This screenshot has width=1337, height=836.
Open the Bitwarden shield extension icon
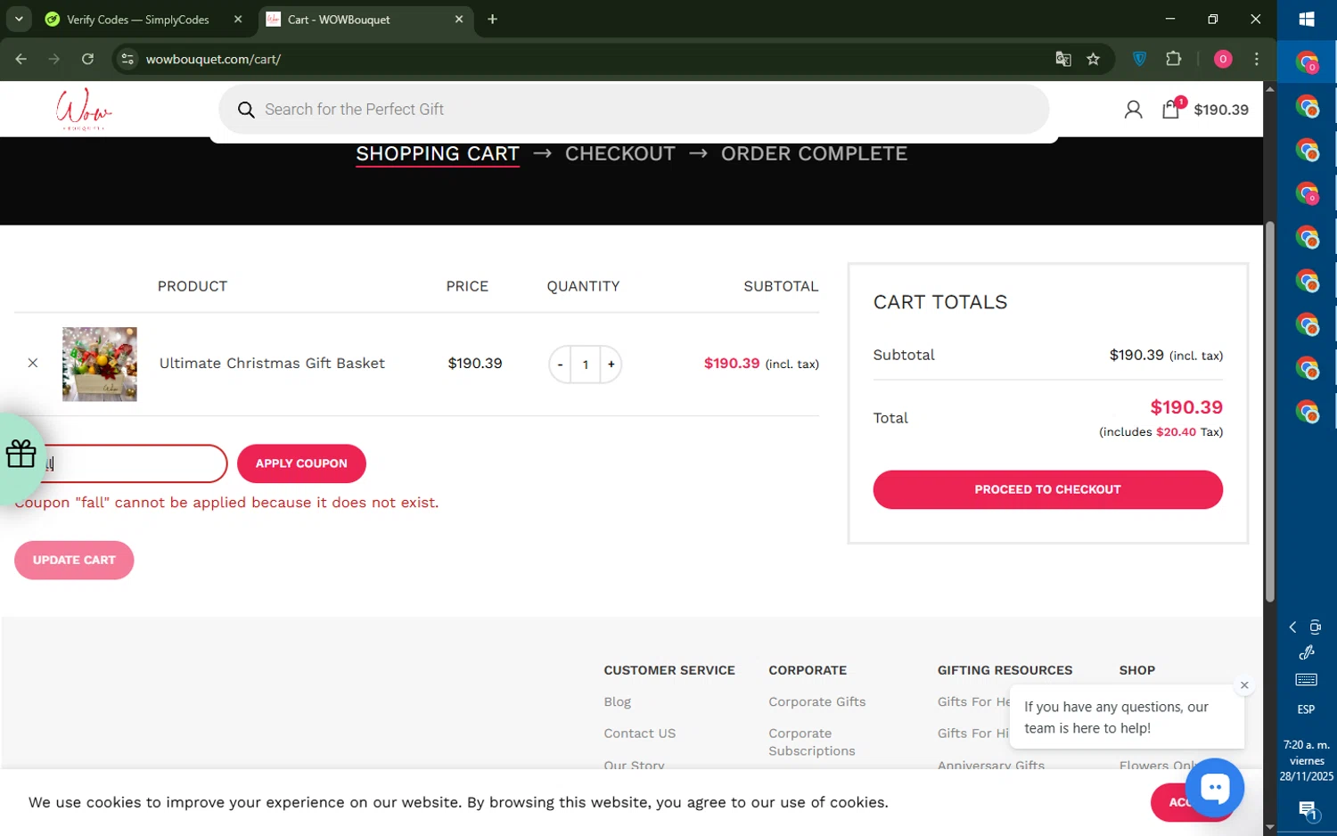pyautogui.click(x=1139, y=59)
